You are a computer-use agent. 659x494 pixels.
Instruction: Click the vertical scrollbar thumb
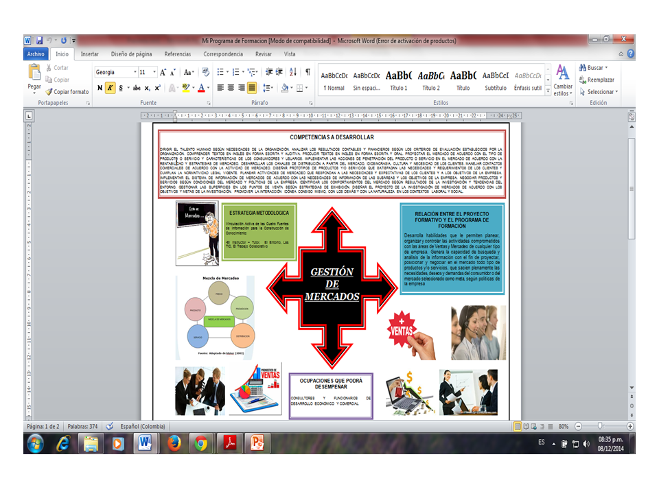pos(632,188)
